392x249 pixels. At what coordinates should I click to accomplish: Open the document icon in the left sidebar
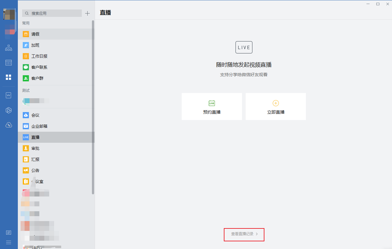point(9,95)
